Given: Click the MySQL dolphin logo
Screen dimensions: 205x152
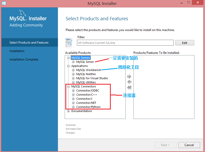Looking at the screenshot, I should tap(23, 13).
